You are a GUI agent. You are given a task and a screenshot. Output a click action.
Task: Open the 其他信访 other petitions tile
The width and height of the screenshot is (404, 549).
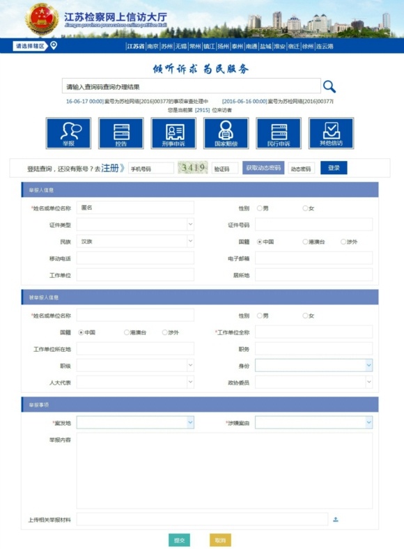331,133
